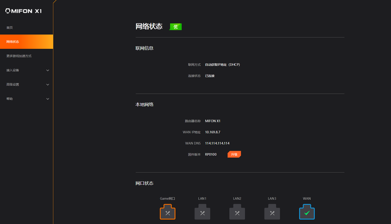
Task: Click the LAN1 port status icon
Action: tap(202, 213)
